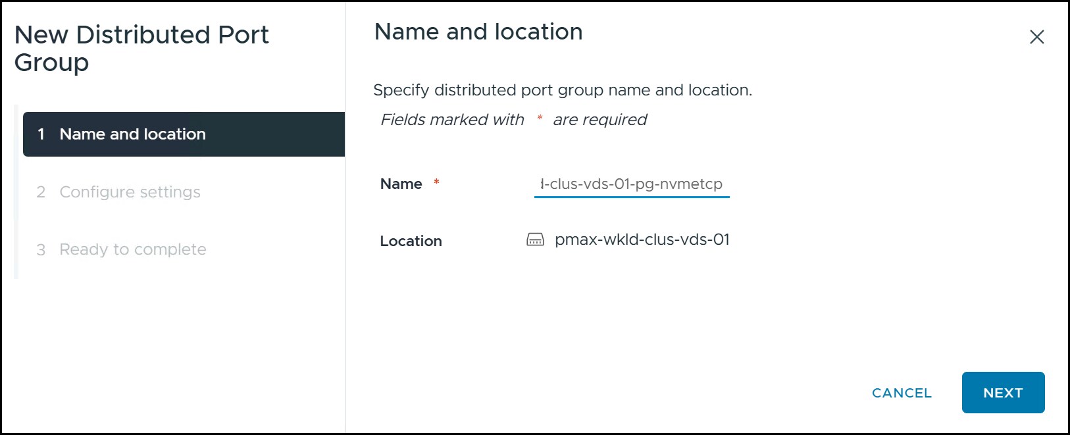
Task: Open step 2 Configure settings
Action: 118,192
